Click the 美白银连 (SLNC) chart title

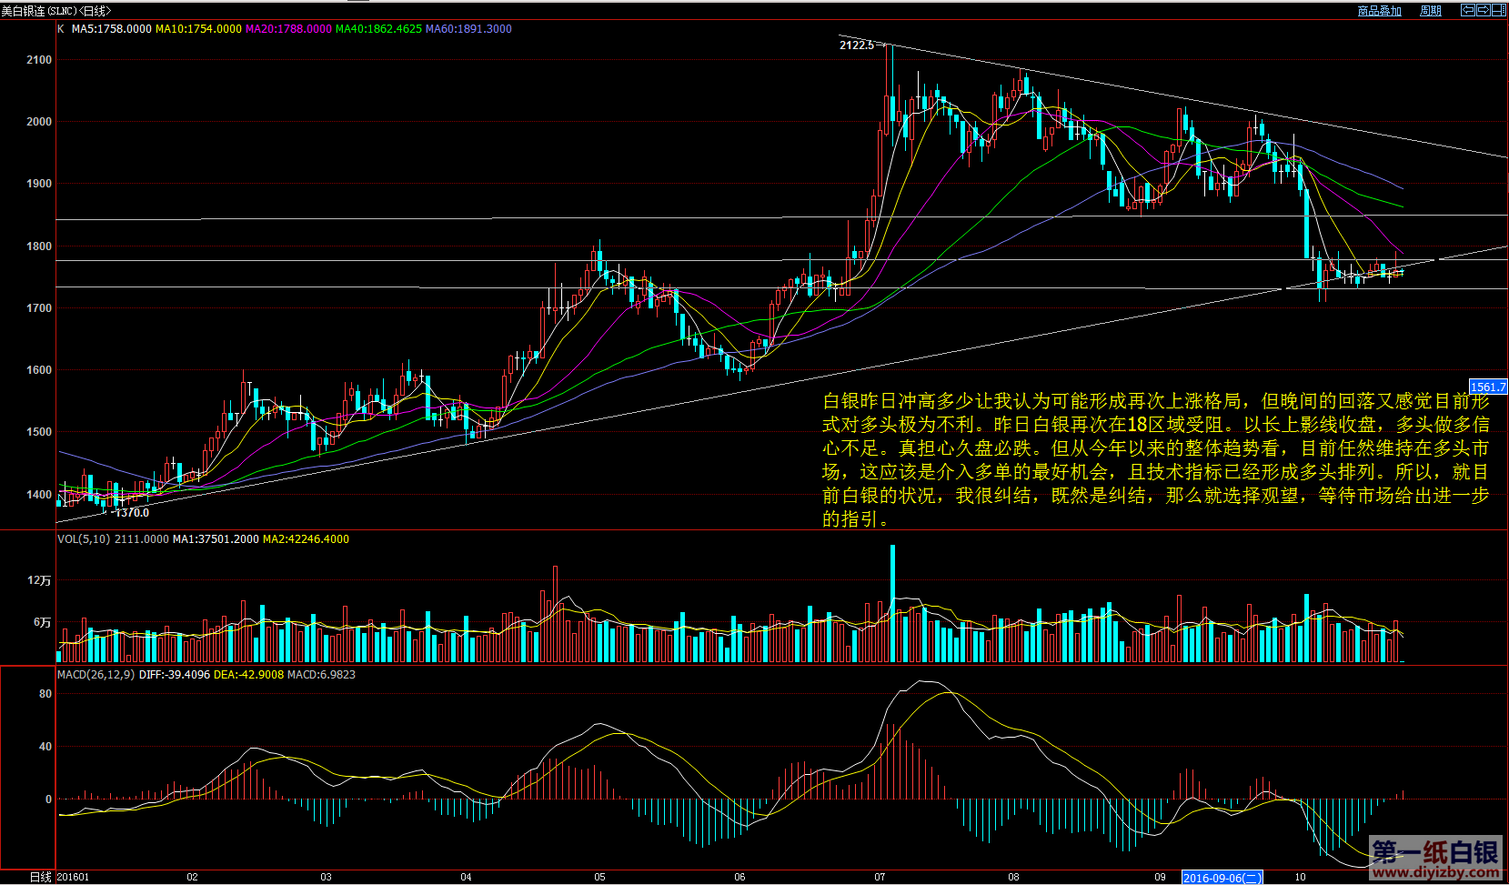click(x=55, y=11)
